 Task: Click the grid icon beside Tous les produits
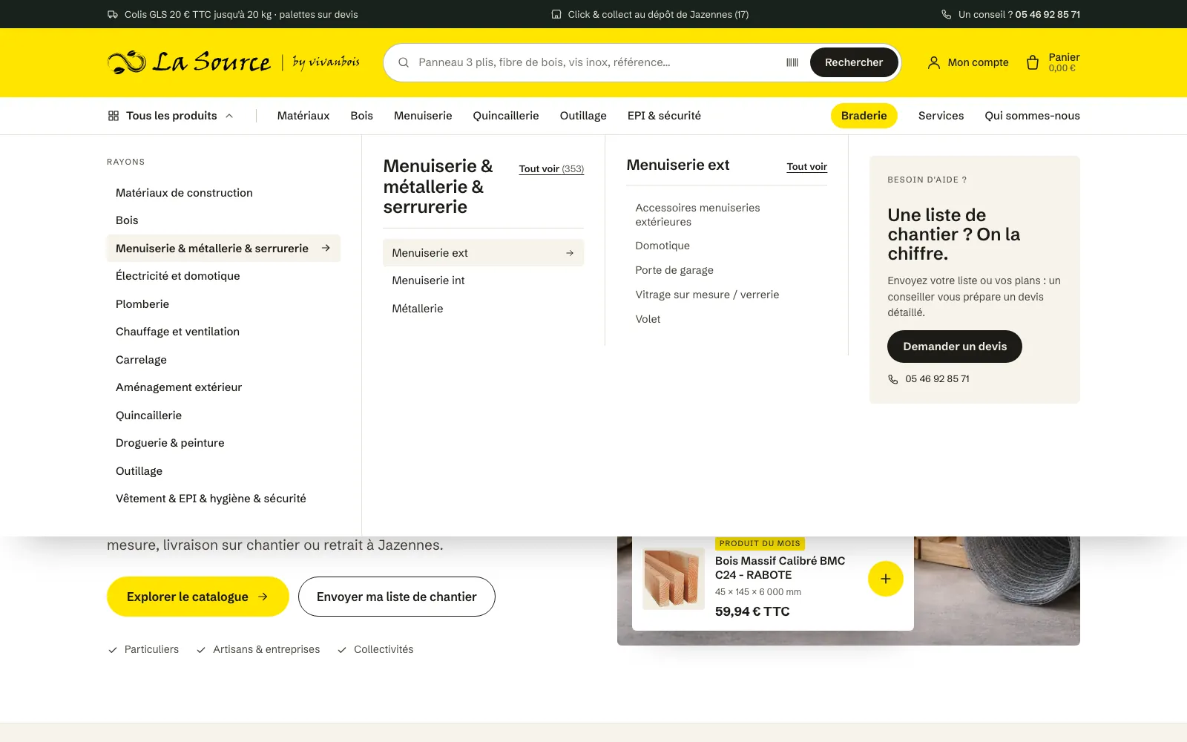[114, 116]
